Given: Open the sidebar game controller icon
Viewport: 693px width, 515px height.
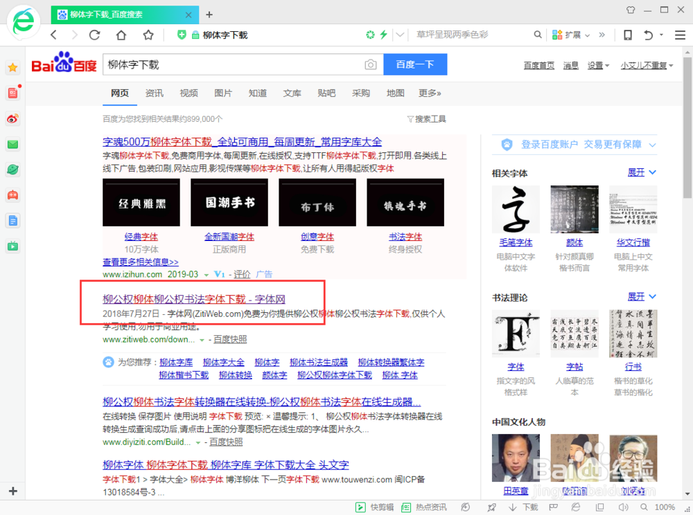Looking at the screenshot, I should 12,195.
